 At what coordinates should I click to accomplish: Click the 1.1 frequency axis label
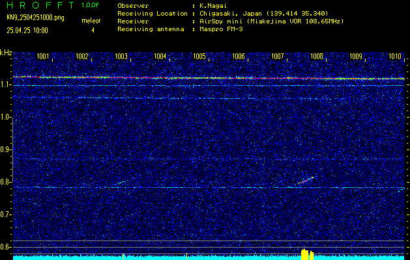click(5, 84)
